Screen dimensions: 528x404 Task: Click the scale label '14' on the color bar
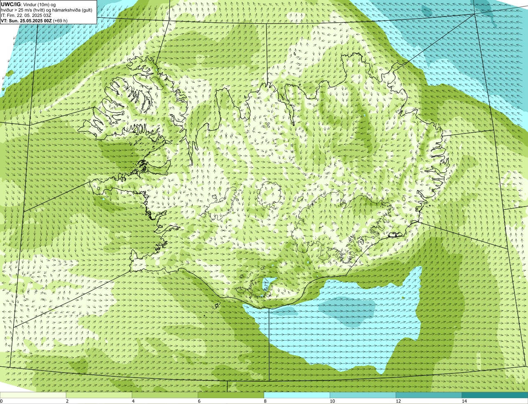point(464,401)
